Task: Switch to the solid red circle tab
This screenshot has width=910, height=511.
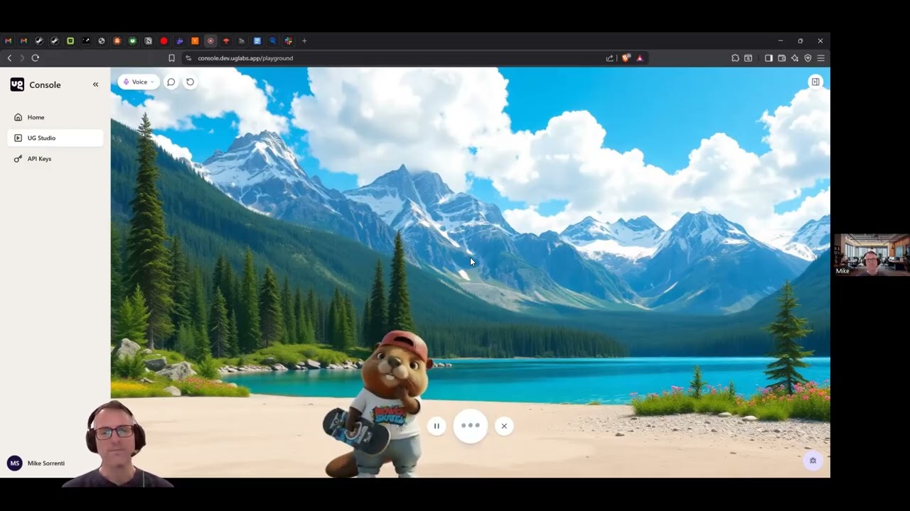Action: click(164, 41)
